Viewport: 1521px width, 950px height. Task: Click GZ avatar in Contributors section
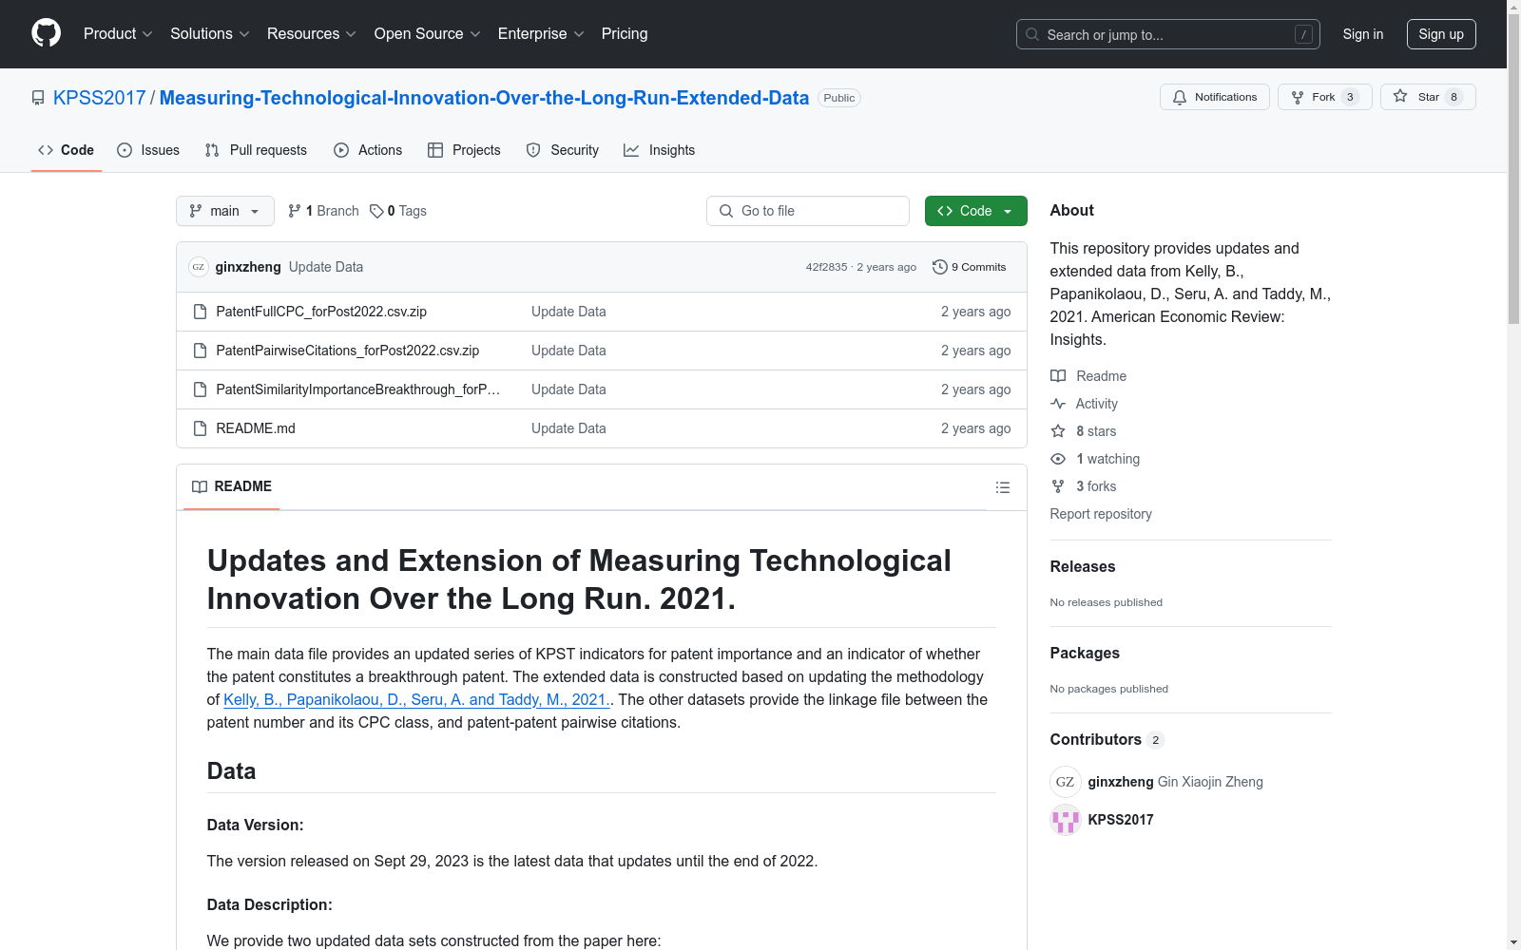1066,782
